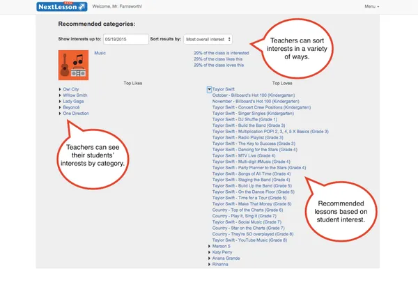Expand the Willow Smith arrow

(x=60, y=95)
